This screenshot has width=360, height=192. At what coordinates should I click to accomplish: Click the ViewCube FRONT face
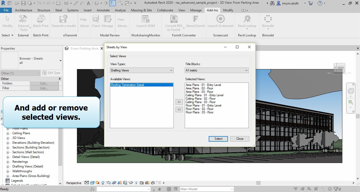click(340, 68)
